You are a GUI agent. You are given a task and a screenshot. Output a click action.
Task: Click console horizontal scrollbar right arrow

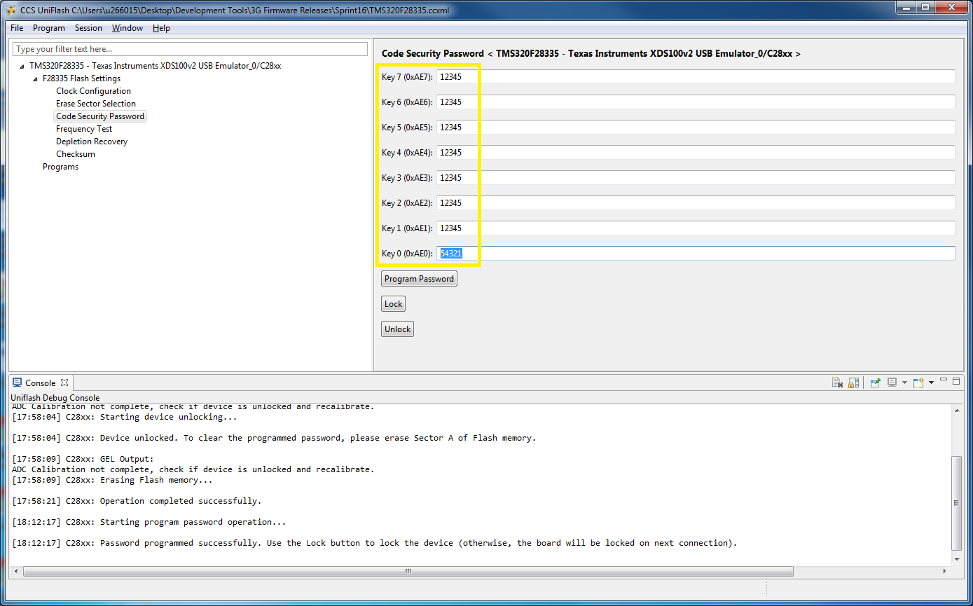(x=945, y=571)
